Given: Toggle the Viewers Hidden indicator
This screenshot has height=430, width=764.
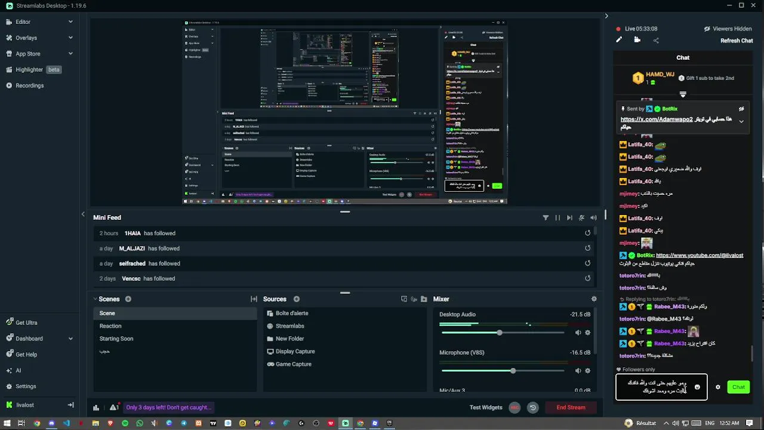Looking at the screenshot, I should coord(728,29).
